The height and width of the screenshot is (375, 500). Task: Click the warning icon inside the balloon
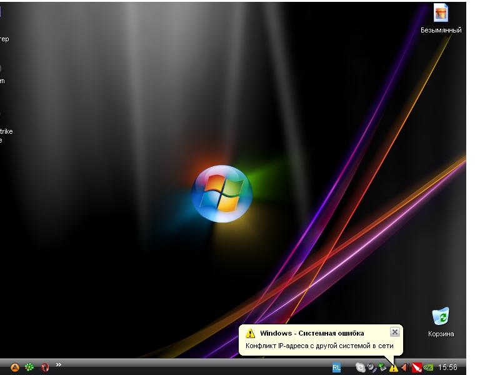pos(251,333)
